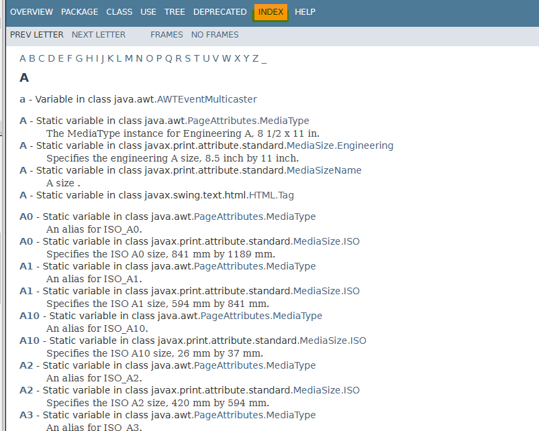This screenshot has height=431, width=539.
Task: Open A variable entry for HTML.Tag
Action: pos(23,195)
